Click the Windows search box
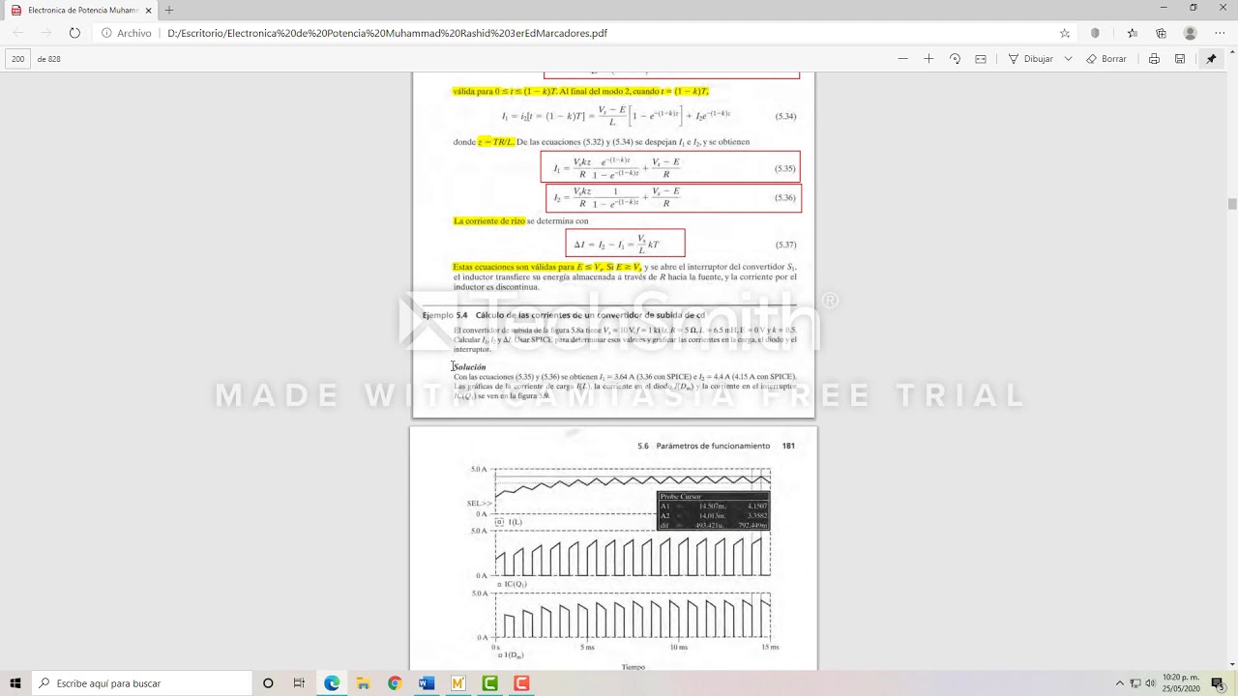The image size is (1238, 696). [x=140, y=683]
